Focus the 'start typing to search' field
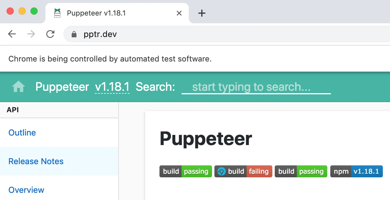The width and height of the screenshot is (390, 200). click(x=256, y=87)
